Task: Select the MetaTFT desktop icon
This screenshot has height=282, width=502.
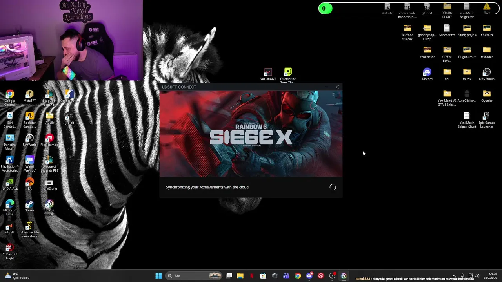Action: click(29, 96)
